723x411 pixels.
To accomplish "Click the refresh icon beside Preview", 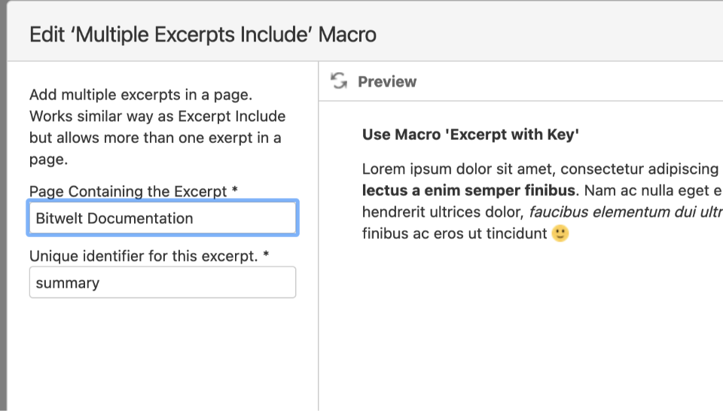I will click(339, 81).
